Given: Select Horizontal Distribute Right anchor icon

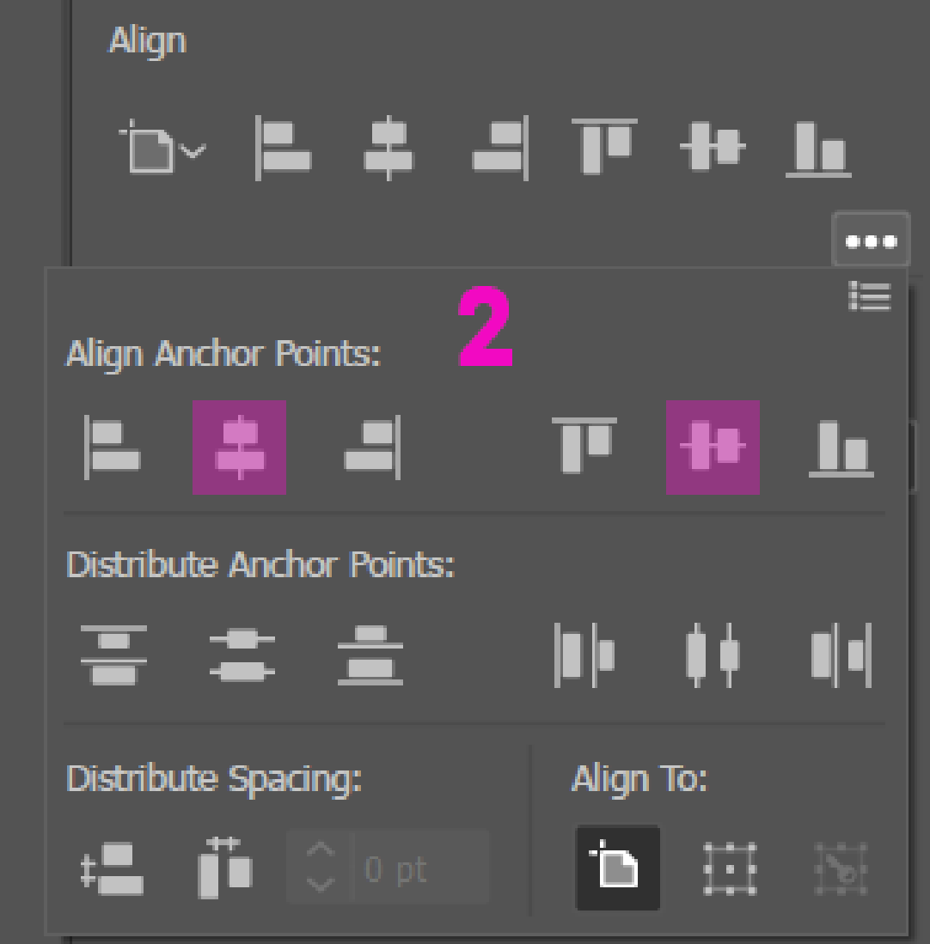Looking at the screenshot, I should pos(840,657).
